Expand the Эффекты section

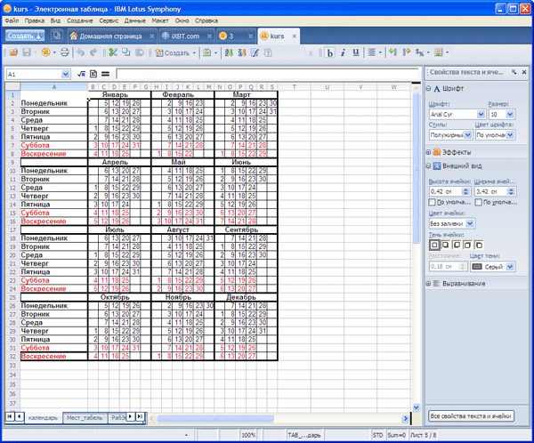point(428,152)
